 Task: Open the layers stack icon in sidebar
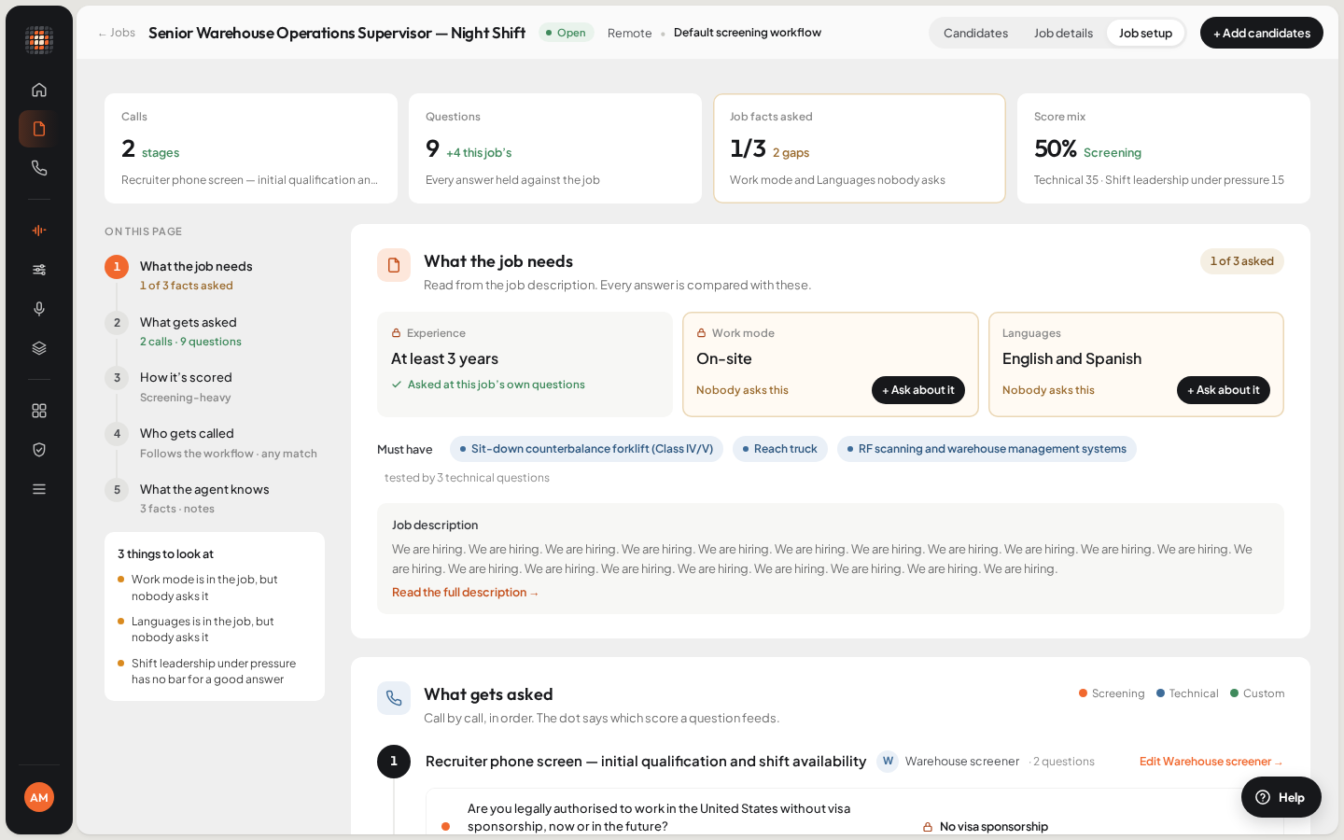(39, 348)
